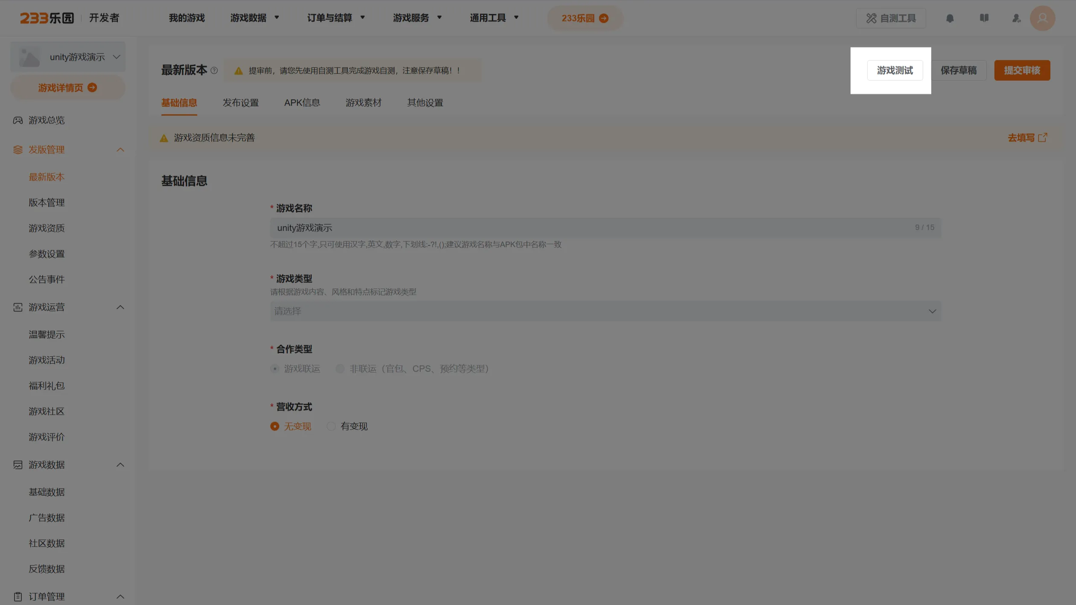Click help icon beside 最新版本 heading
The image size is (1076, 605).
[x=214, y=71]
